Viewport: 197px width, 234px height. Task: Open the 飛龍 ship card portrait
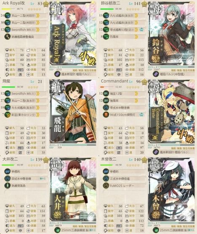pyautogui.click(x=73, y=111)
